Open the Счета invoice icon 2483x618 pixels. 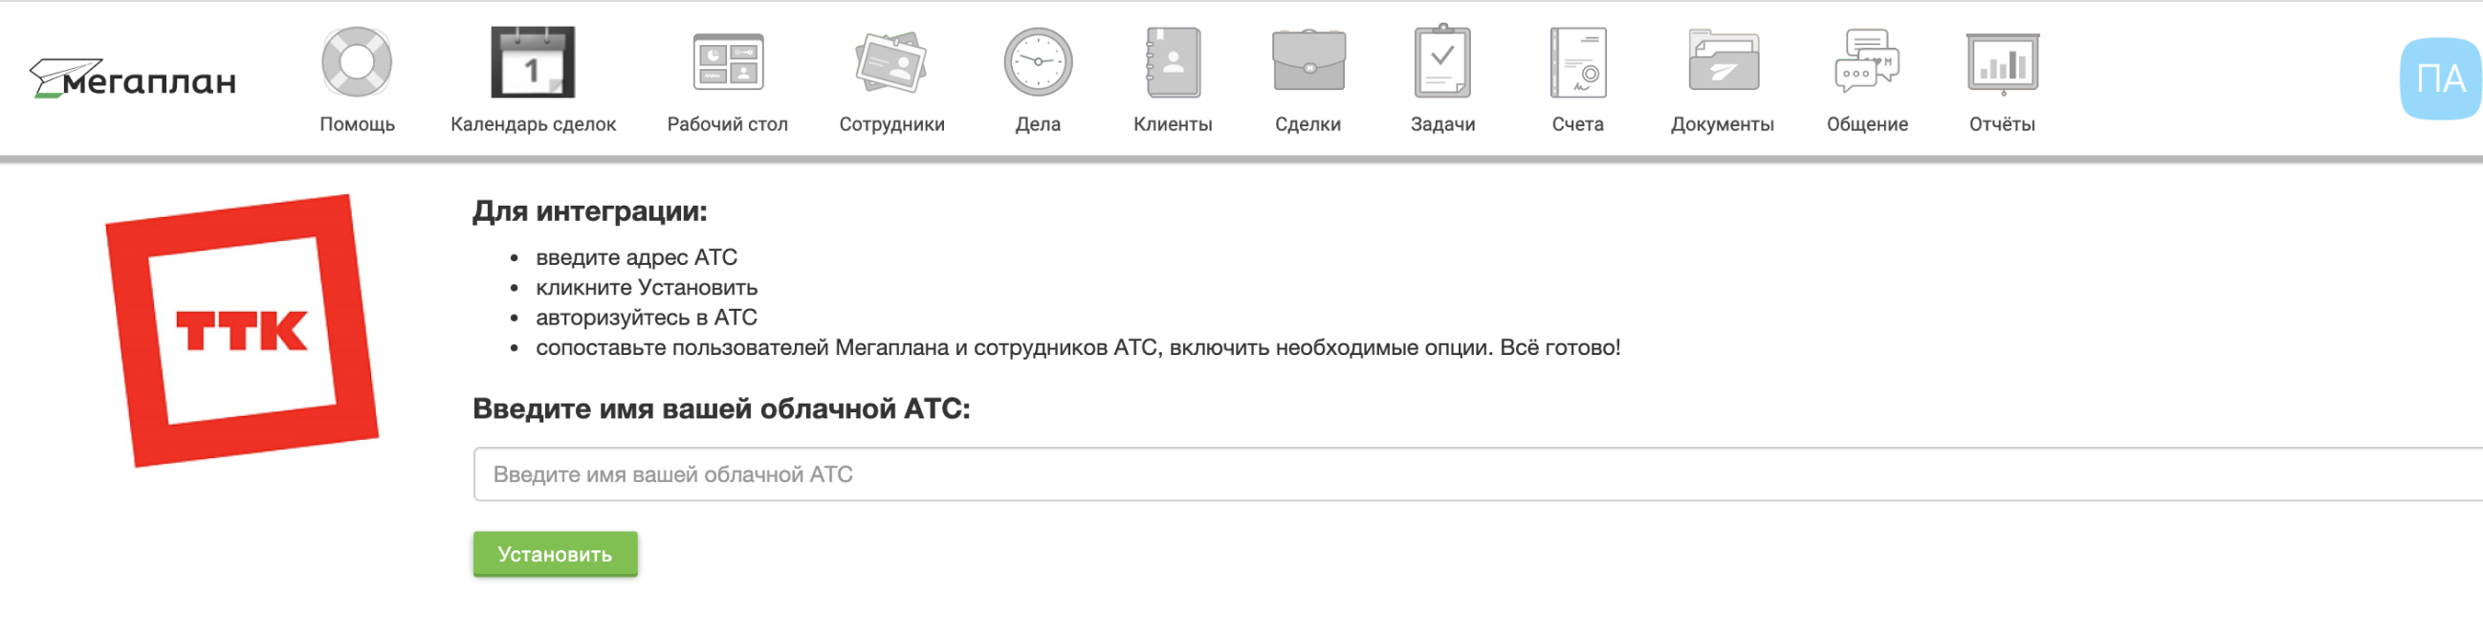coord(1578,63)
